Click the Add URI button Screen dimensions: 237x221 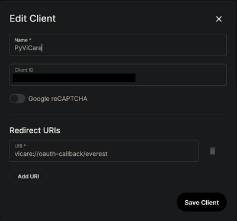tap(28, 176)
